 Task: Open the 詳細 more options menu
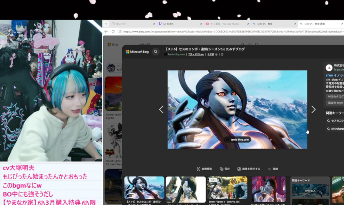click(273, 169)
